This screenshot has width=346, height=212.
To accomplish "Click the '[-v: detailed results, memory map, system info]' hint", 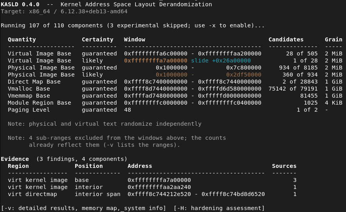I will tap(83, 208).
